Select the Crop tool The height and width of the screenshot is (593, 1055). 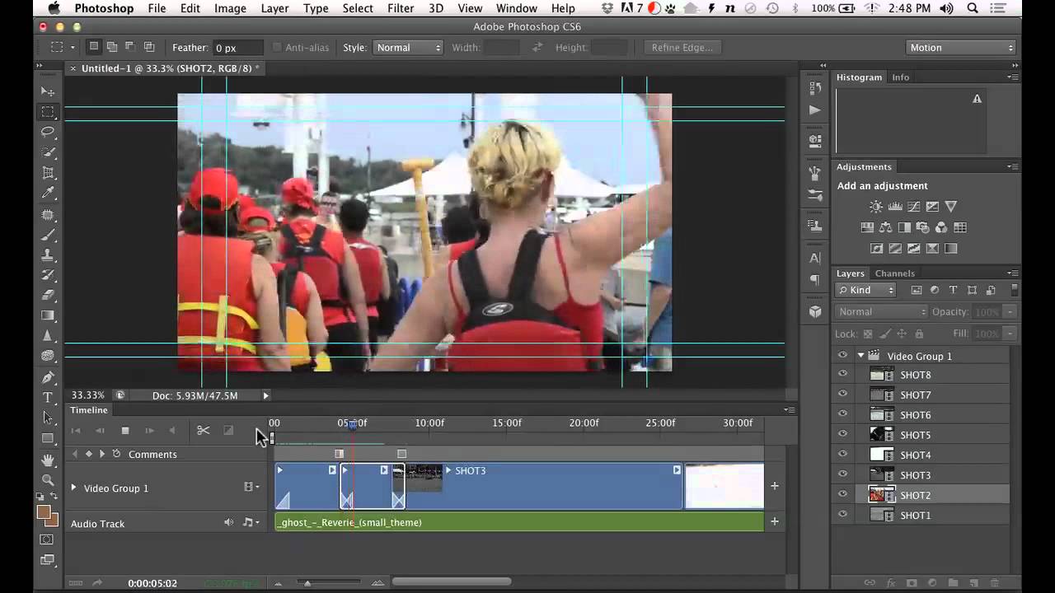[x=48, y=173]
